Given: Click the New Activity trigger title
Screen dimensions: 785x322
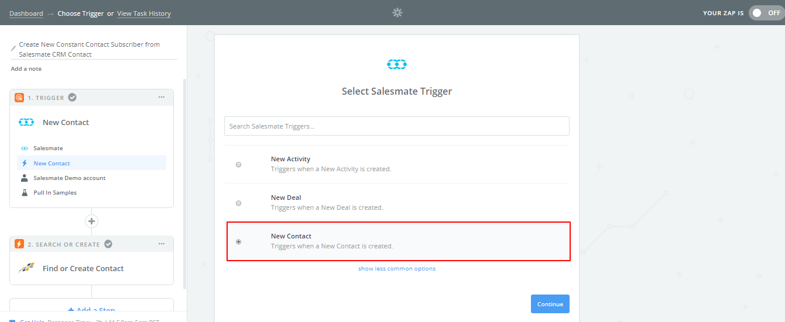Looking at the screenshot, I should coord(291,159).
